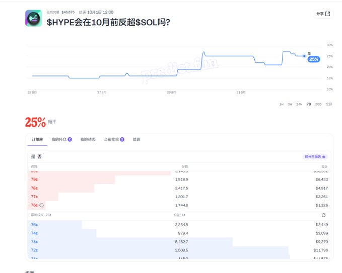
Task: Click the 1,918.9 shares value
Action: tap(181, 179)
